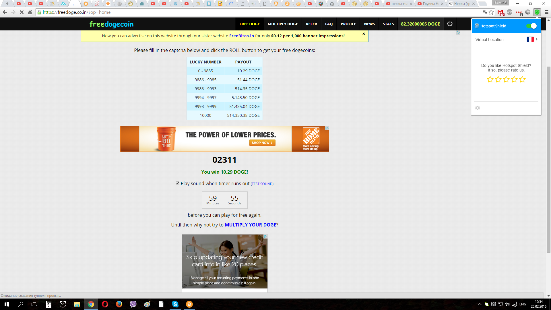551x310 pixels.
Task: Switch the ENG input language
Action: click(x=523, y=304)
